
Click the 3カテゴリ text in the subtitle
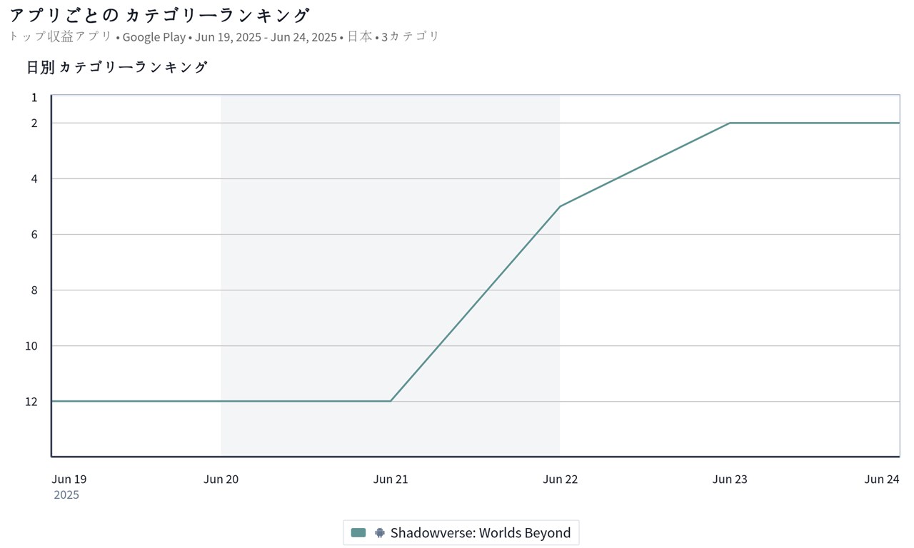[411, 37]
